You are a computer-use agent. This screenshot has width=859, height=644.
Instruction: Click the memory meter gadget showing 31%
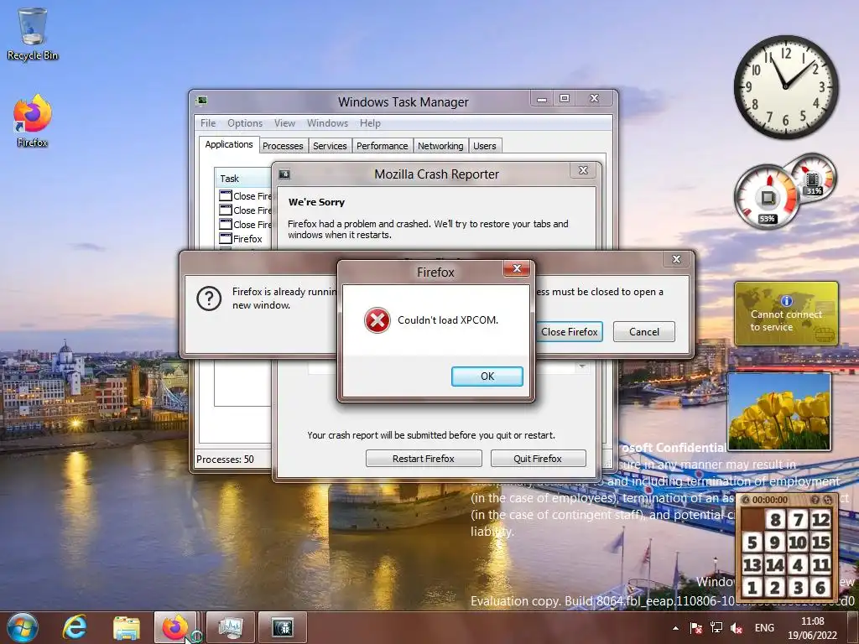[x=814, y=176]
